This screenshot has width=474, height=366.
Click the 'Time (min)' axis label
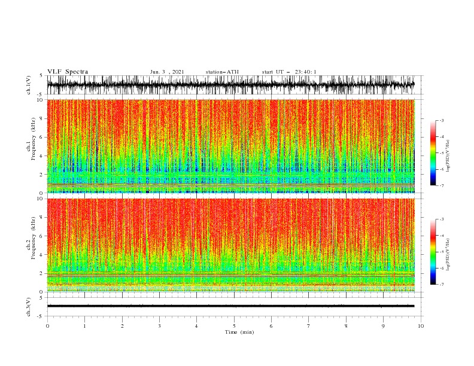tap(239, 332)
